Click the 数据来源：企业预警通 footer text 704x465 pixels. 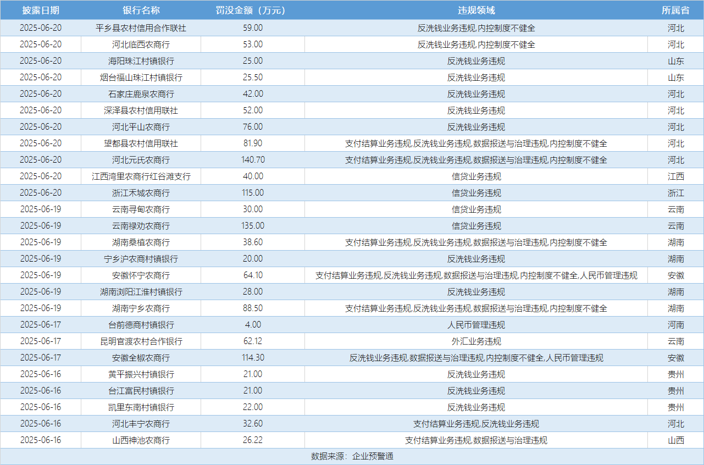(x=352, y=456)
